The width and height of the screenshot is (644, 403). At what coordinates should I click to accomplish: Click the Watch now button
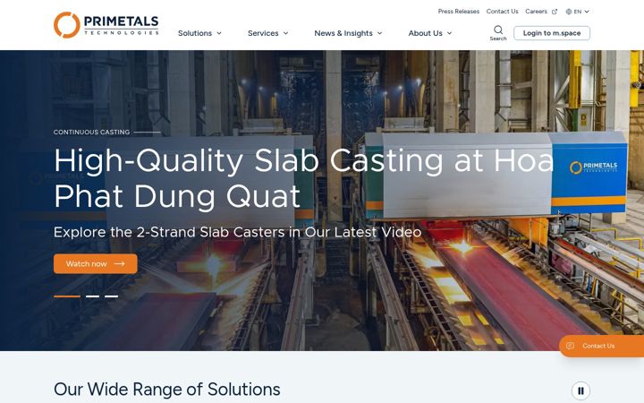[x=96, y=263]
